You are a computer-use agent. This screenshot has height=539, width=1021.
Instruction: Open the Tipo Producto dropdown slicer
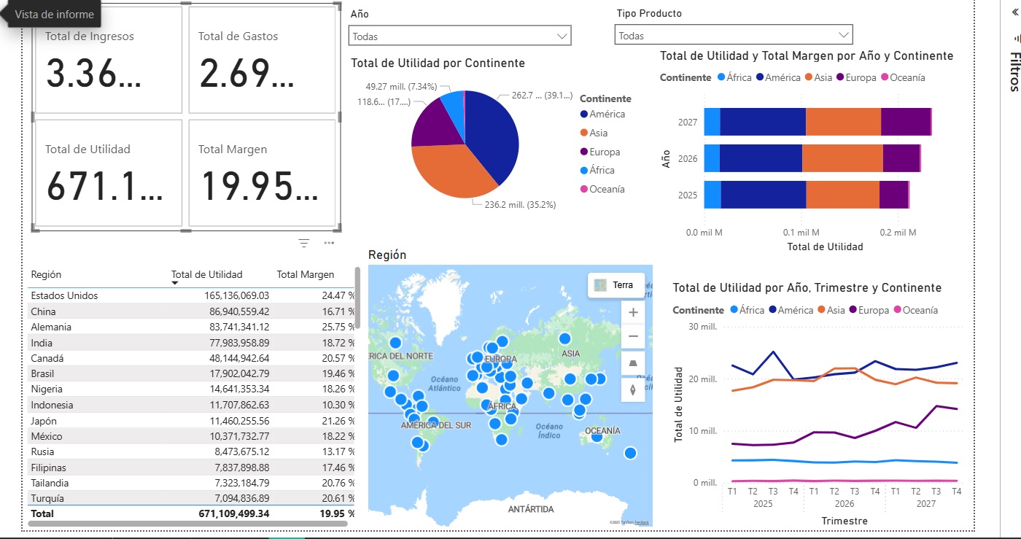733,35
